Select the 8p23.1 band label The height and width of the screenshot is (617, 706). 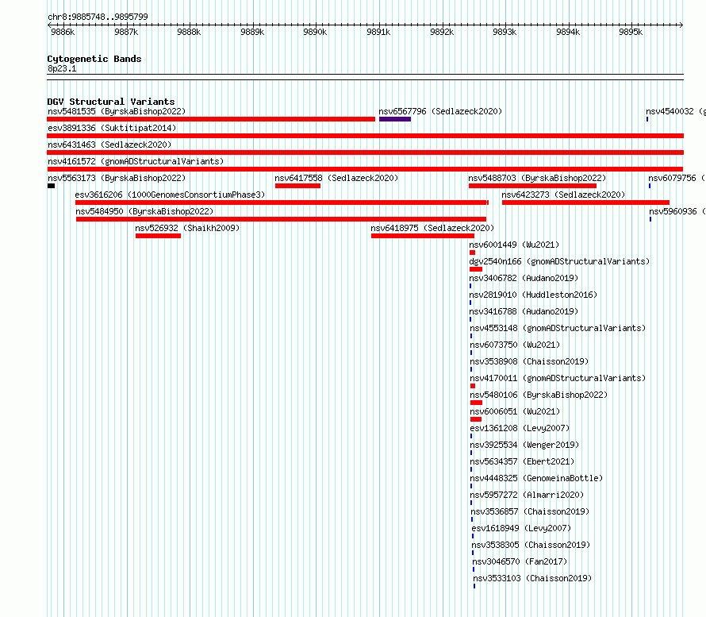coord(62,68)
